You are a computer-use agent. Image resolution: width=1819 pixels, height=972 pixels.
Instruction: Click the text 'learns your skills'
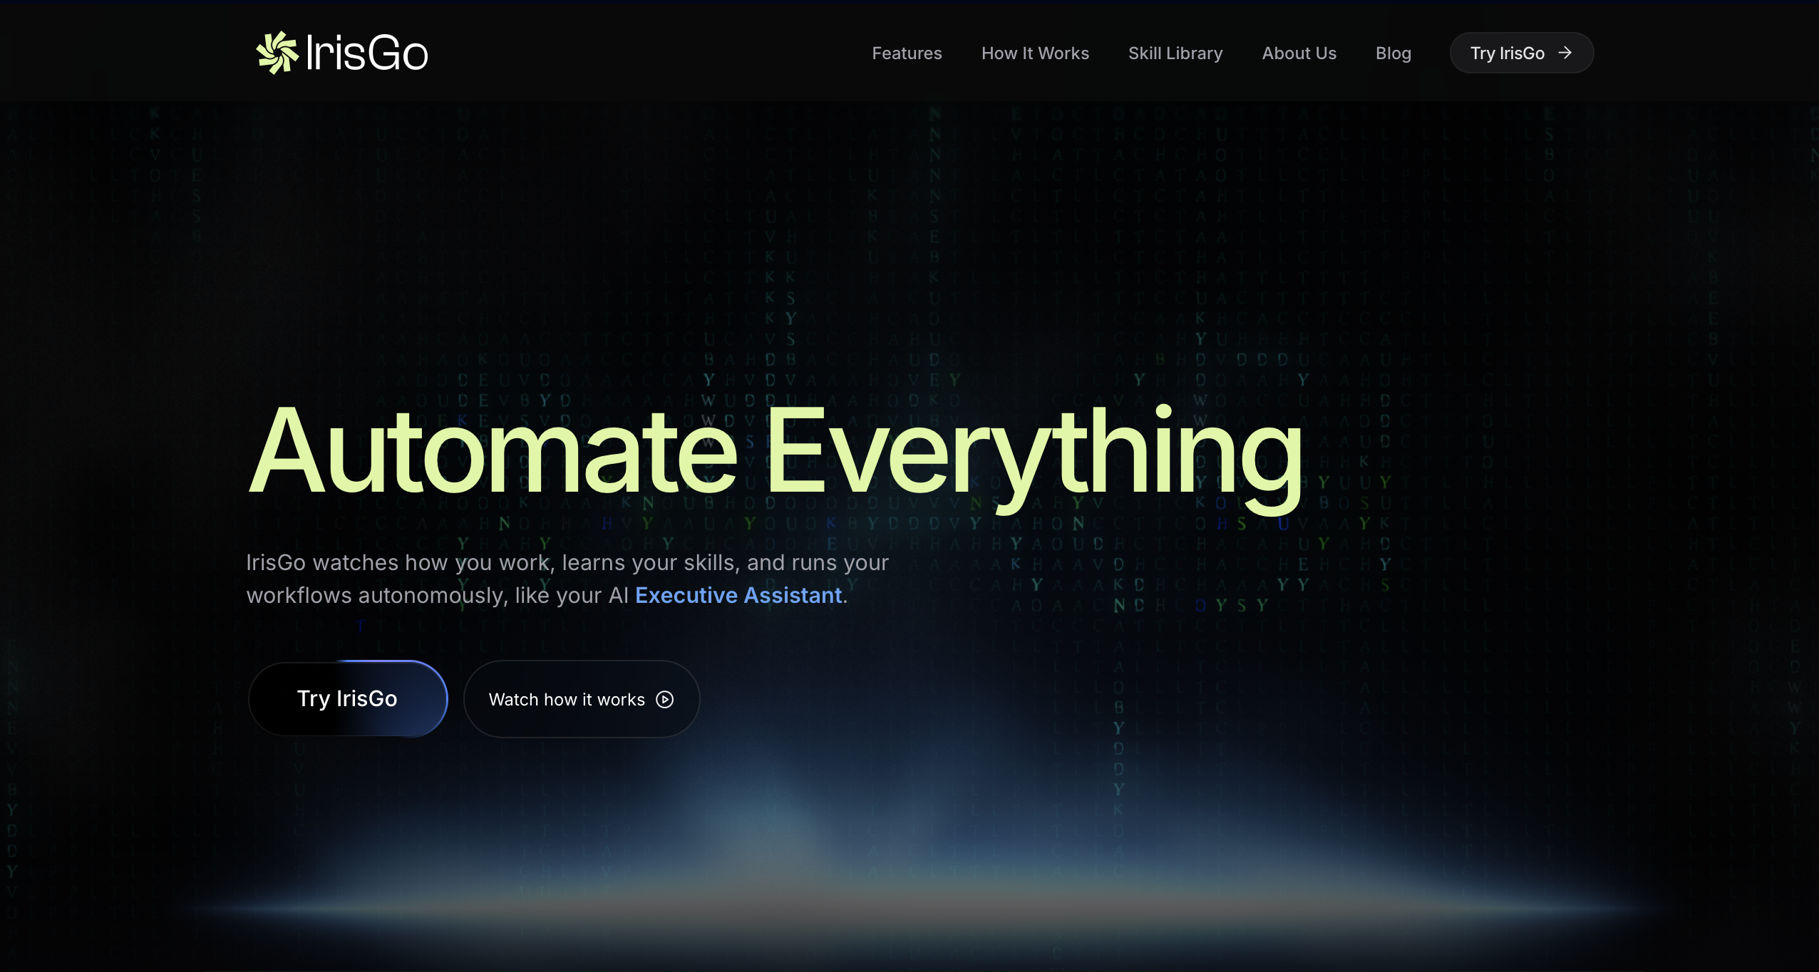649,562
